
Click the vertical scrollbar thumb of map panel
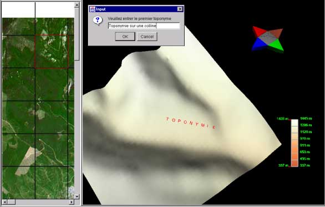tap(77, 34)
